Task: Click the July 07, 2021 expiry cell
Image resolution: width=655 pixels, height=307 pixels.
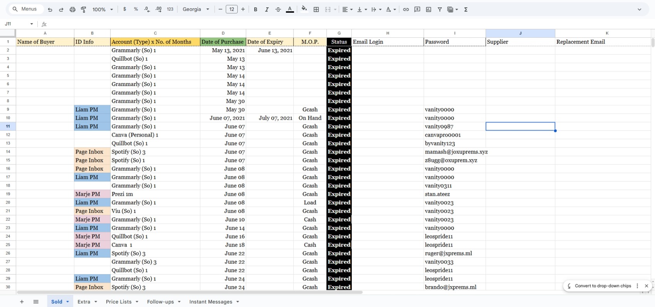Action: tap(270, 118)
